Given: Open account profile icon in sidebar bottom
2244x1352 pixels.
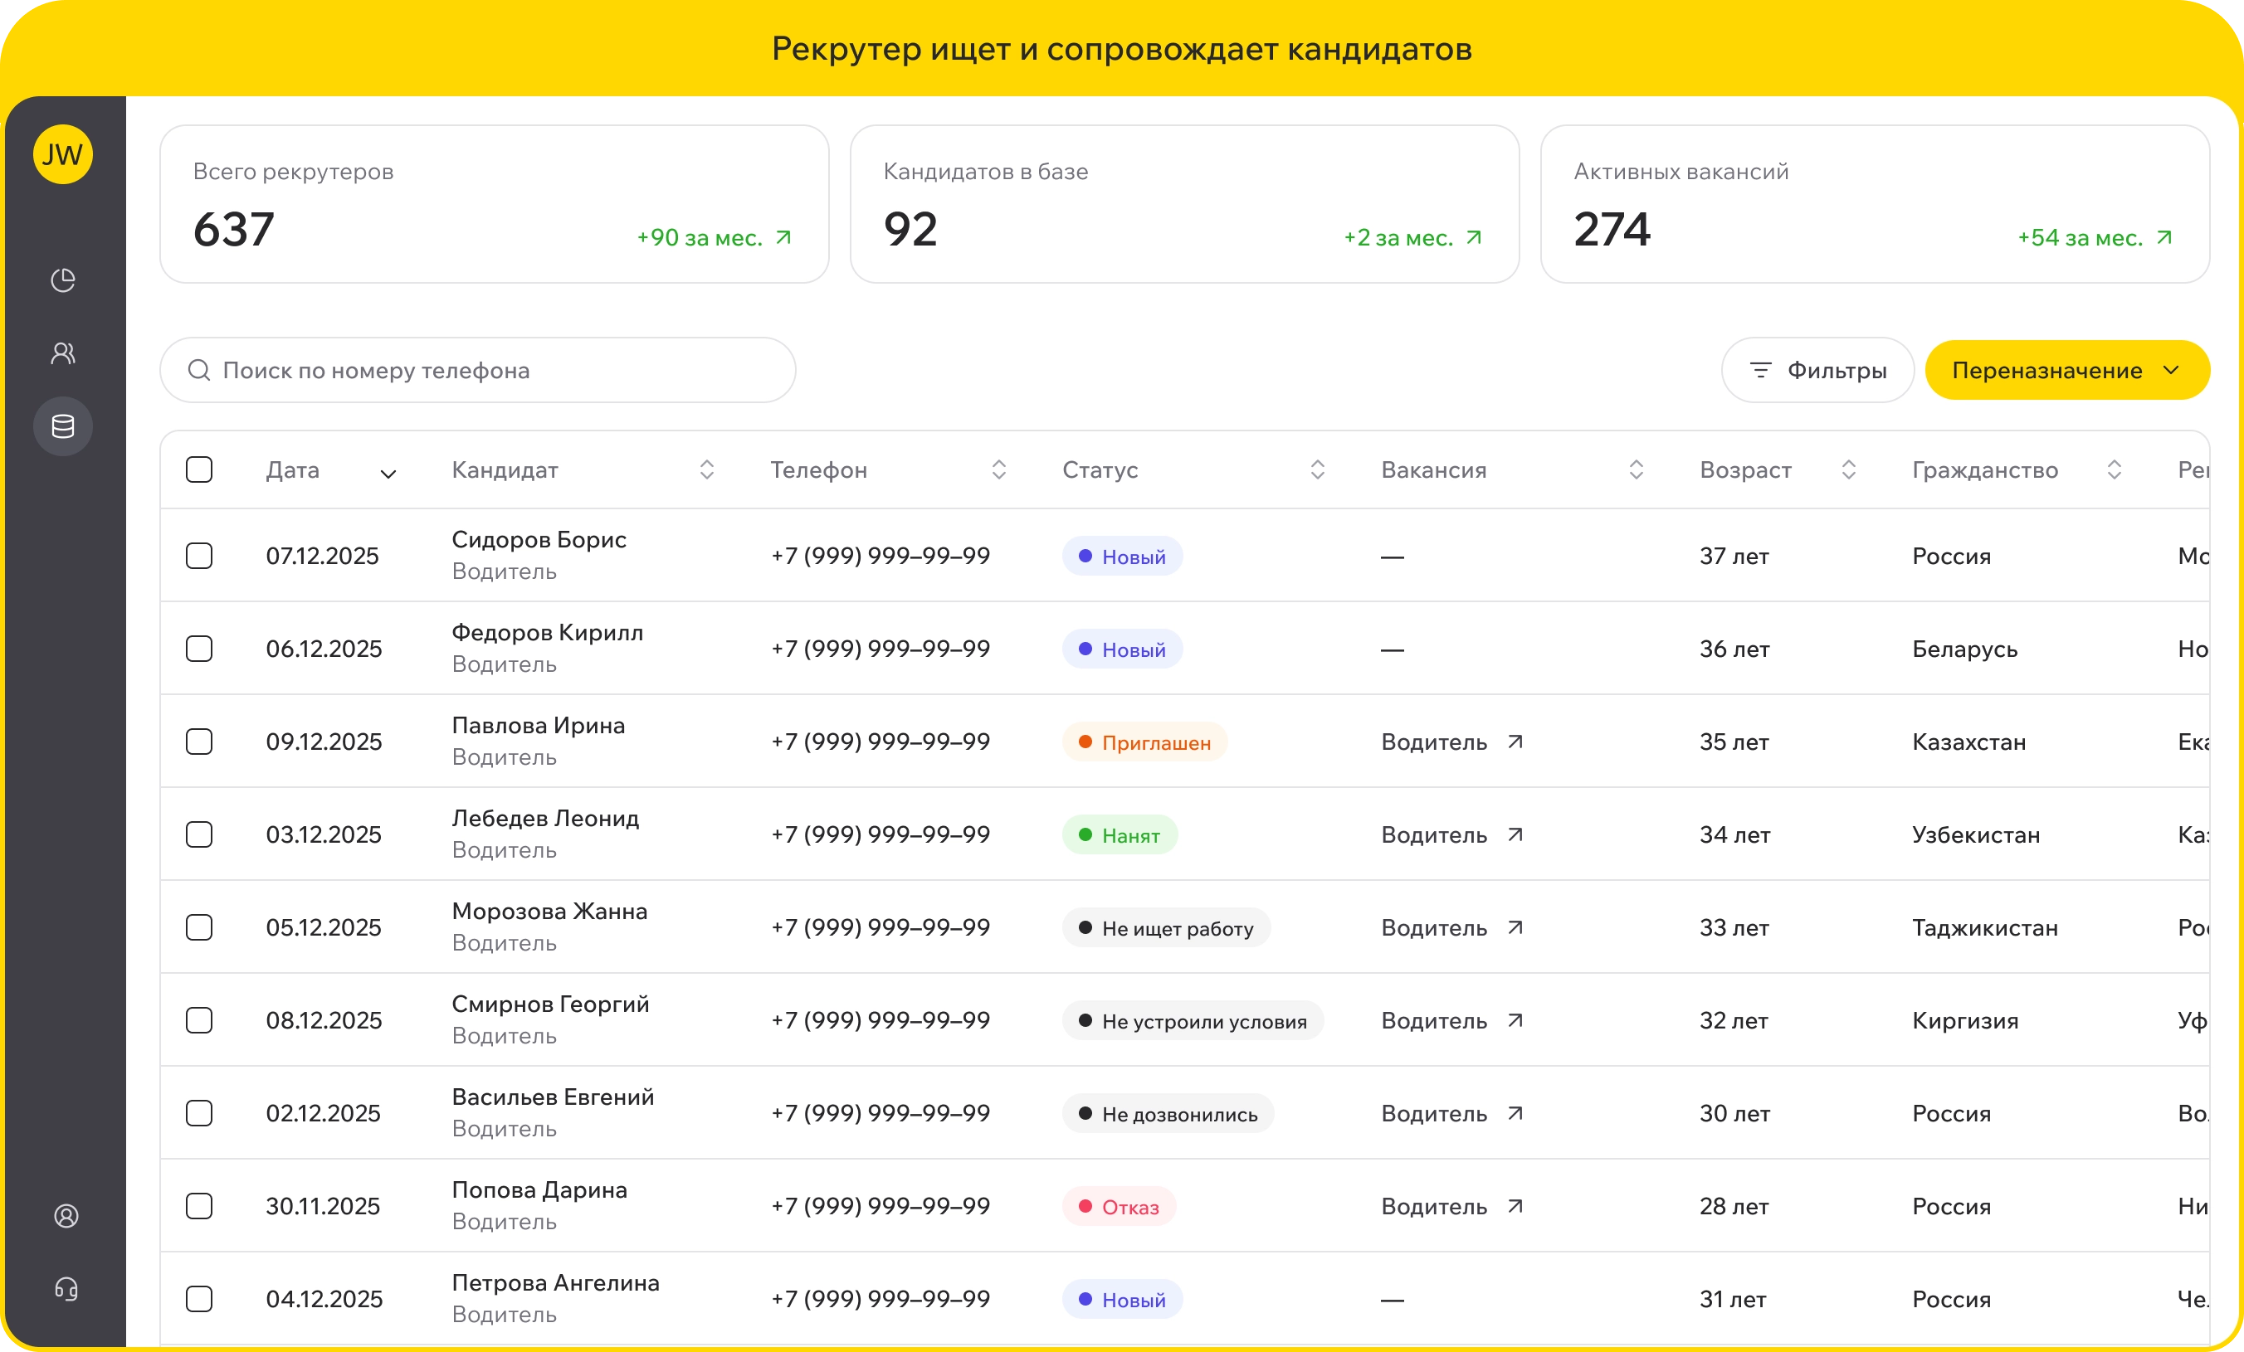Looking at the screenshot, I should (66, 1215).
